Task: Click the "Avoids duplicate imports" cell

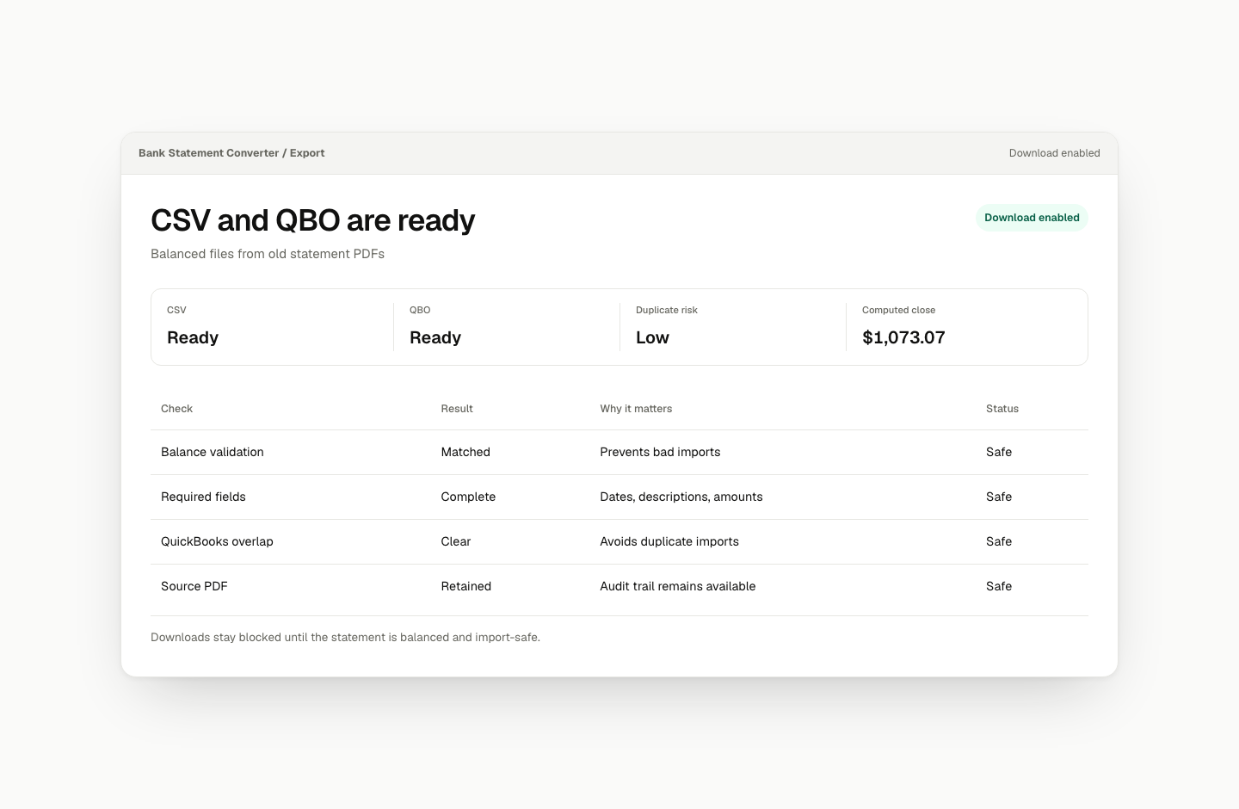Action: tap(669, 541)
